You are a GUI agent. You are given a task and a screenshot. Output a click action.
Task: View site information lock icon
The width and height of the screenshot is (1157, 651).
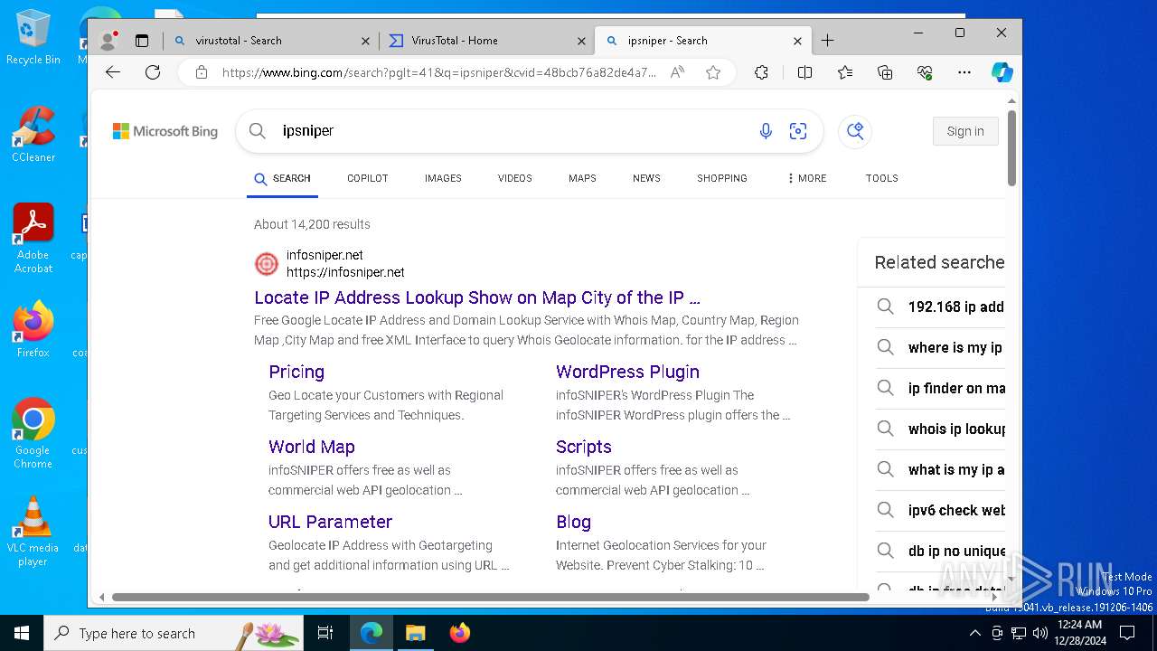(202, 72)
